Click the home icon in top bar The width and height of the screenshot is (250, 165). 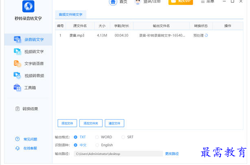pos(113,2)
